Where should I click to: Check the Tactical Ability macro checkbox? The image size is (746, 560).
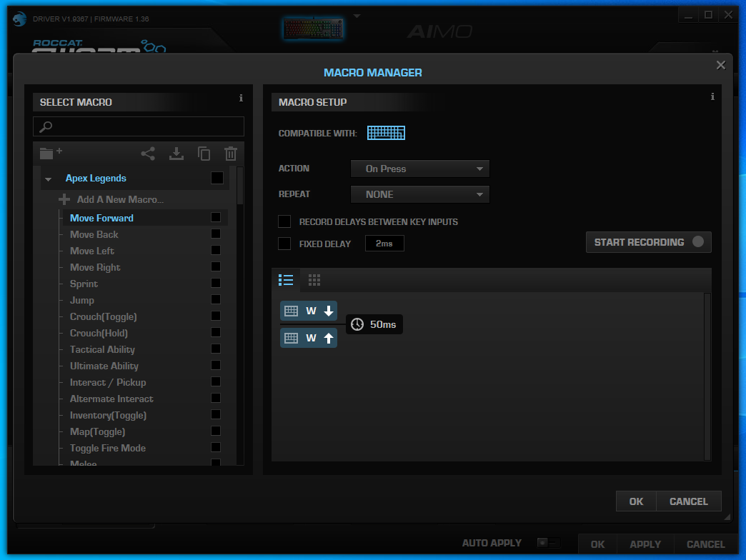pos(216,349)
